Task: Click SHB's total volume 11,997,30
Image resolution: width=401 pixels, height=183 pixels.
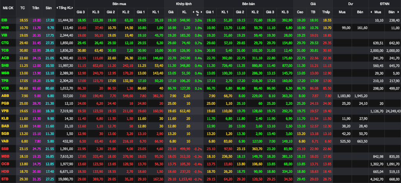Action: tap(66, 65)
